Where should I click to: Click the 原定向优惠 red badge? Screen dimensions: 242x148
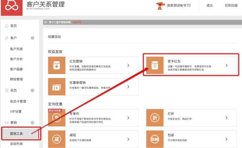pyautogui.click(x=55, y=110)
